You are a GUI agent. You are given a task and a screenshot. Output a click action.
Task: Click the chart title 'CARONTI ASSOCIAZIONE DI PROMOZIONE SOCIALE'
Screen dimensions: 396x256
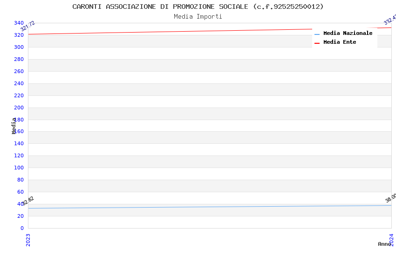pos(160,7)
